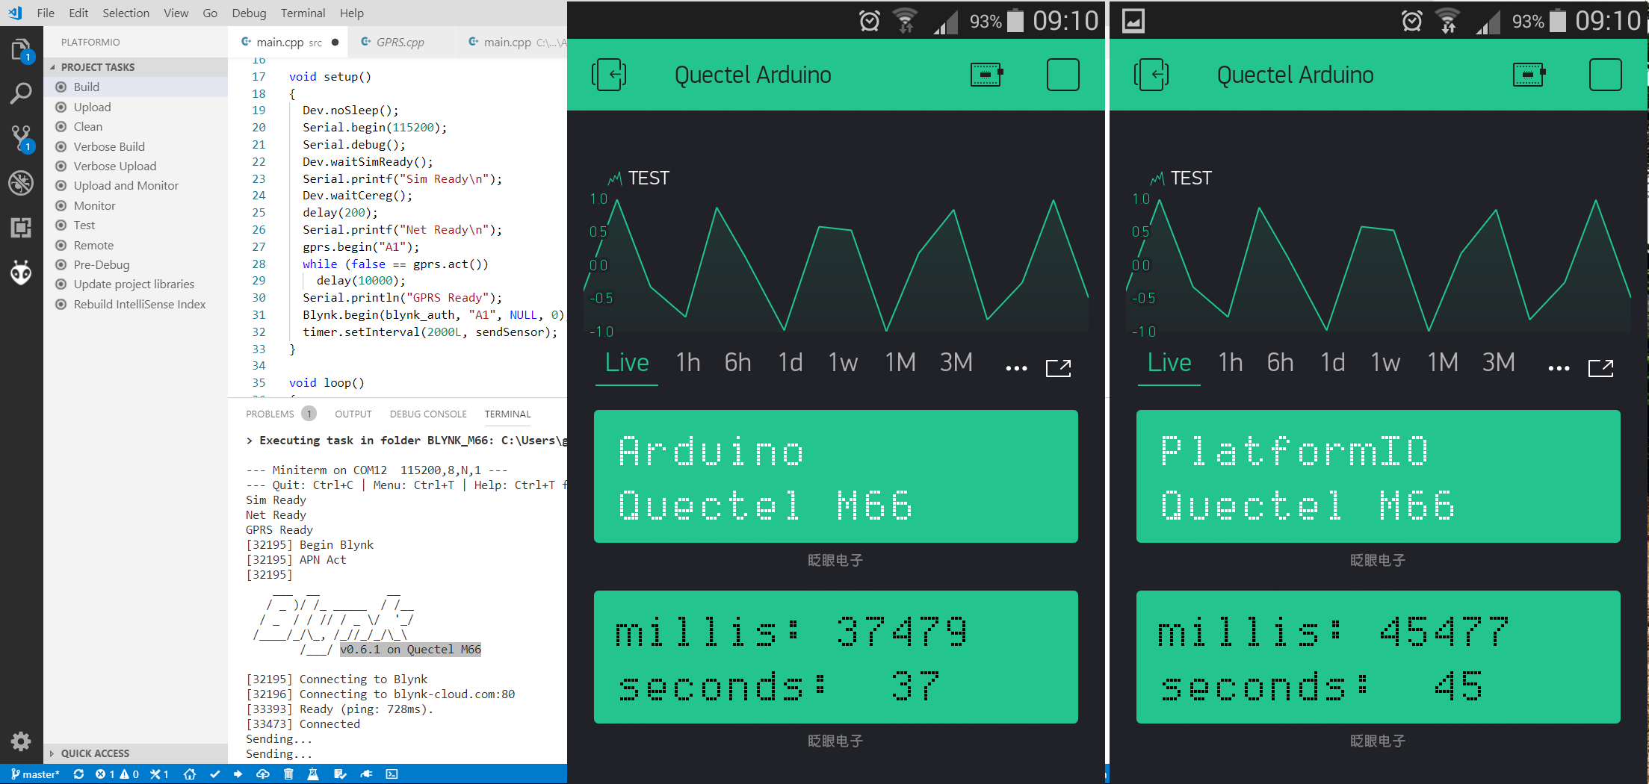
Task: Tap the Arduino Quectel M66 LCD widget
Action: click(835, 476)
